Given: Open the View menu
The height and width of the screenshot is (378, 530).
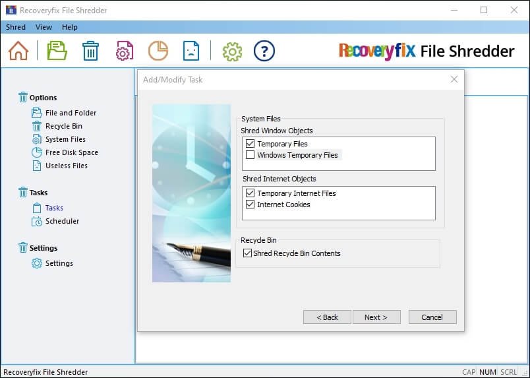Looking at the screenshot, I should point(44,27).
